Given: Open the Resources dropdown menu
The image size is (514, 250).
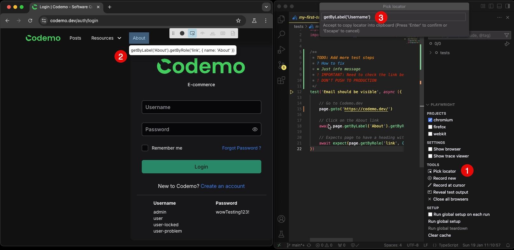Looking at the screenshot, I should pyautogui.click(x=106, y=38).
